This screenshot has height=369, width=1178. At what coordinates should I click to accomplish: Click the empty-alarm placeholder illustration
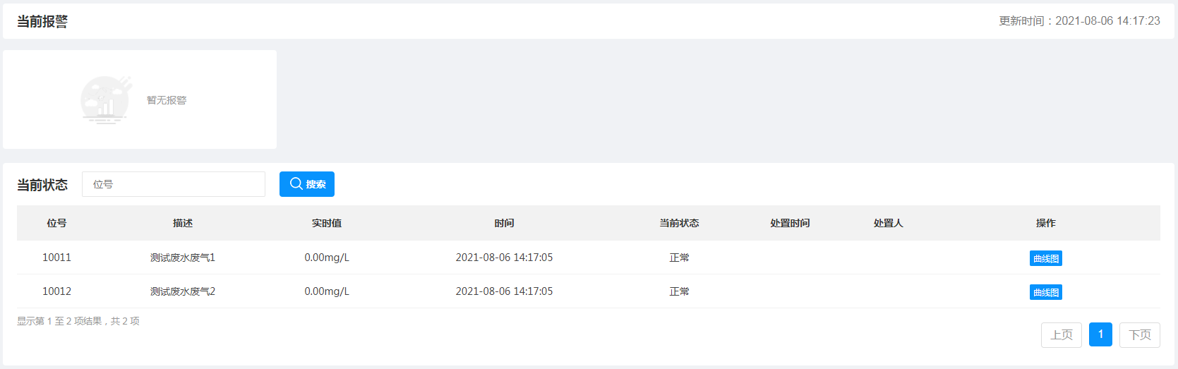(106, 99)
